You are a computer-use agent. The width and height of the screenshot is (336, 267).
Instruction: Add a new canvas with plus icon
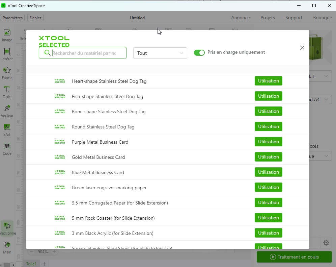coord(44,264)
